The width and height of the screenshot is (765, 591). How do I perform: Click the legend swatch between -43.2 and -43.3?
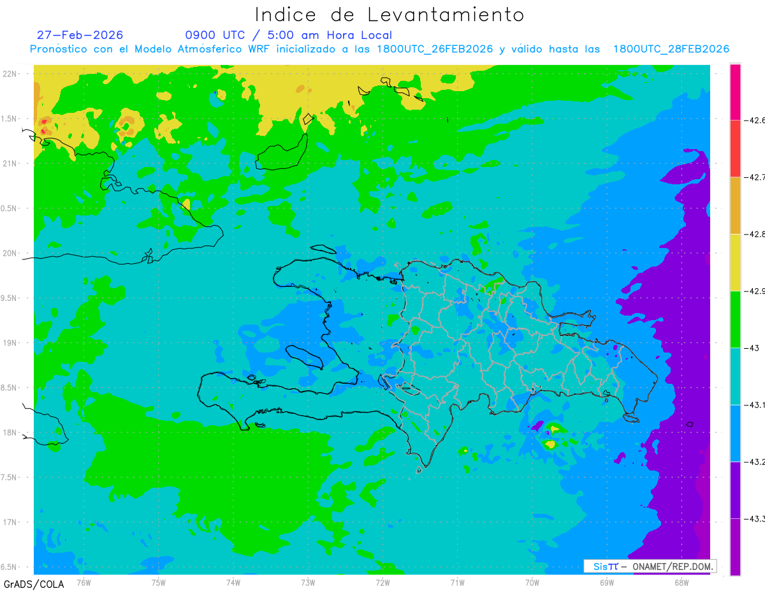tap(735, 490)
